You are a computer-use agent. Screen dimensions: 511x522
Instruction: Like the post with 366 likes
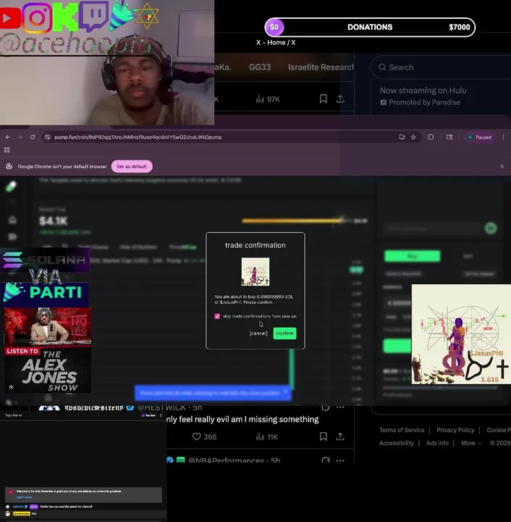coord(204,436)
